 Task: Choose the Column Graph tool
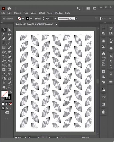click(x=10, y=78)
